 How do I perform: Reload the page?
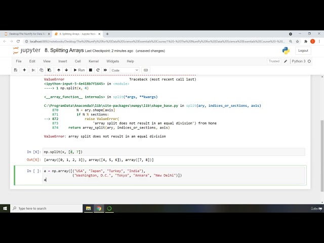(x=18, y=42)
